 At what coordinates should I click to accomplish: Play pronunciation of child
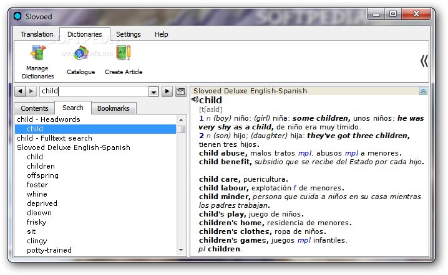point(195,99)
